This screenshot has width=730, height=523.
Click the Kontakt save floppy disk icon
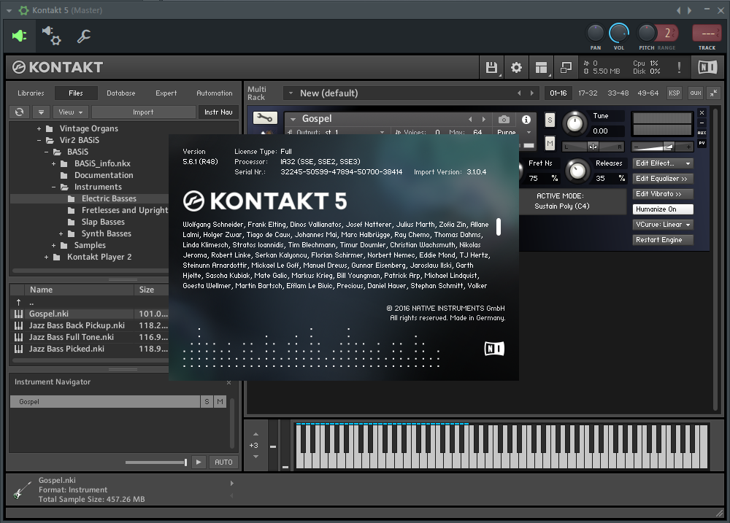(491, 67)
